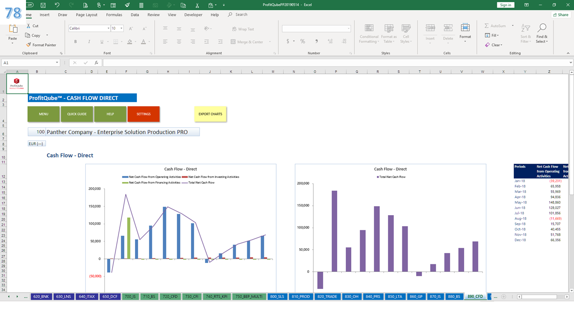Viewport: 574px width, 322px height.
Task: Apply center horizontal alignment
Action: tap(179, 42)
